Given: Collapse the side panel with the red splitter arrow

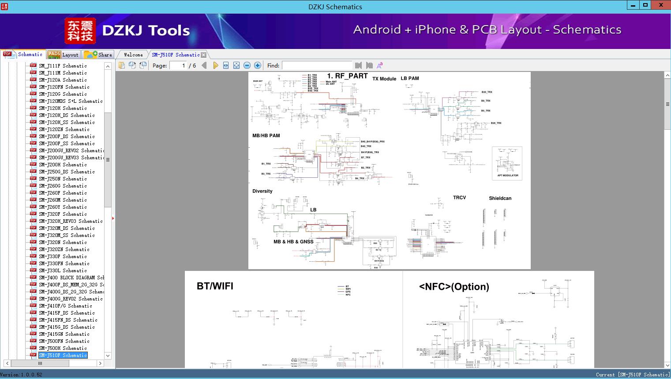Looking at the screenshot, I should tap(113, 218).
